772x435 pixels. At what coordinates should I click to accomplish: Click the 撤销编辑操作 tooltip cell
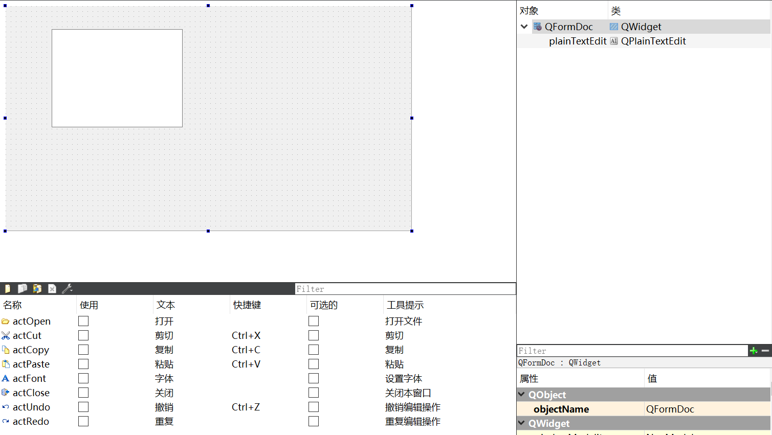pos(413,407)
